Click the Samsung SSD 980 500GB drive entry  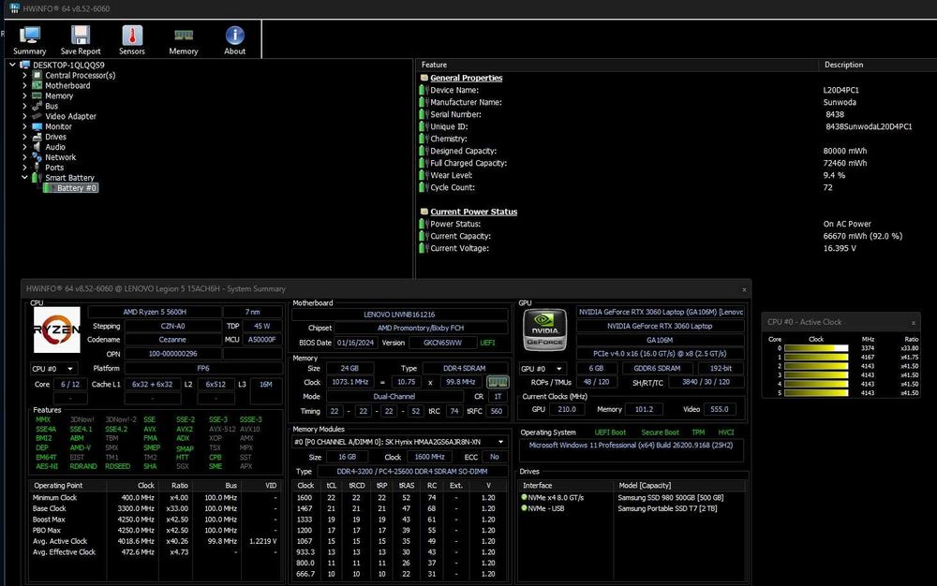(671, 498)
